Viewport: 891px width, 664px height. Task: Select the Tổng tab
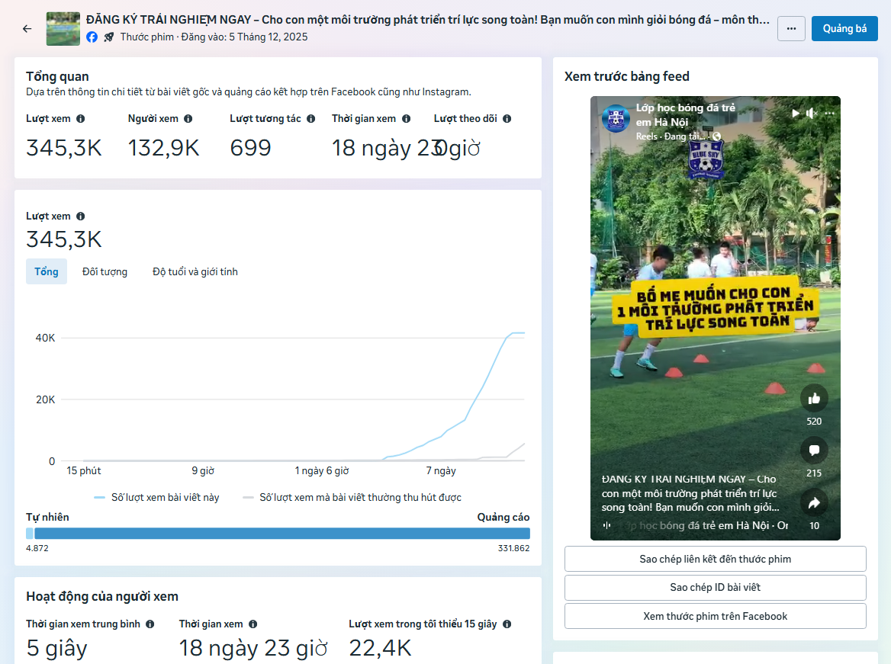[x=47, y=271]
